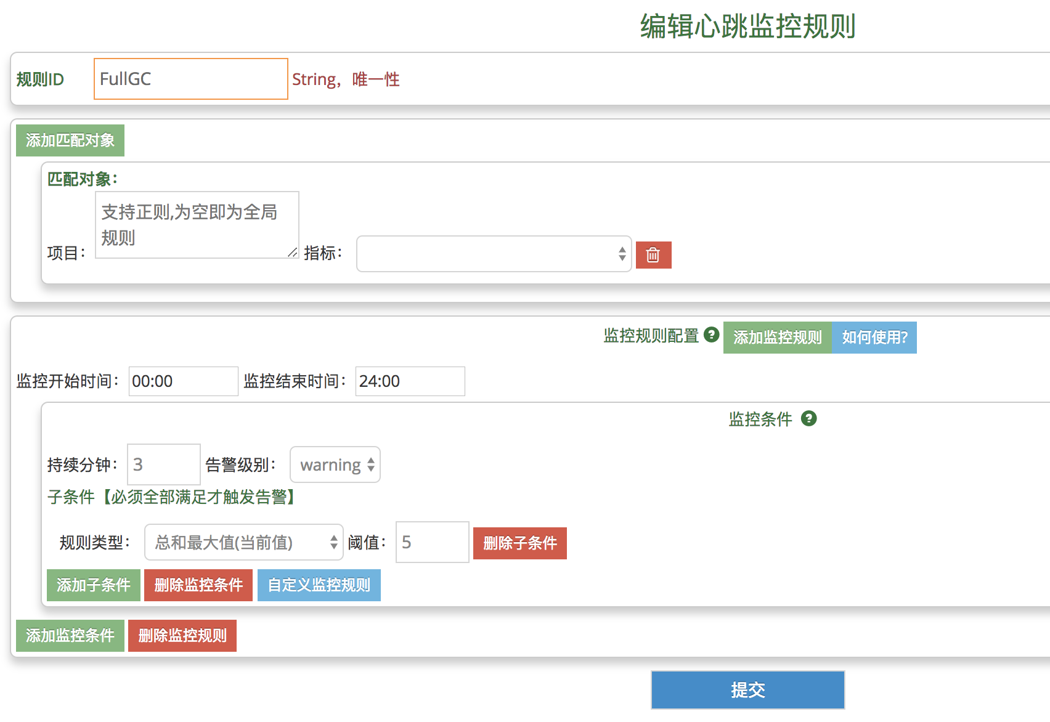Screen dimensions: 1050x722
Task: Click 删除子条件 red button
Action: 519,543
